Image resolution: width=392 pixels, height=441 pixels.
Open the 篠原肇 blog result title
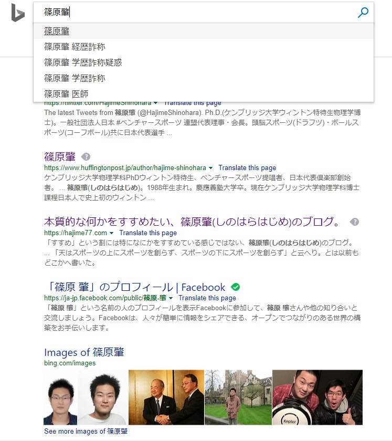tap(192, 222)
